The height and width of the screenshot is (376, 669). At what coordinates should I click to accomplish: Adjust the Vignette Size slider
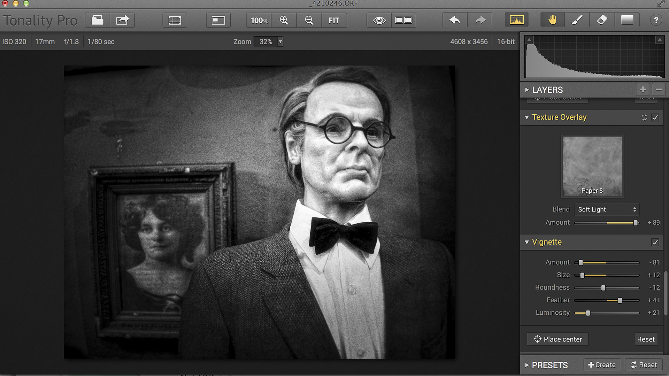point(607,275)
